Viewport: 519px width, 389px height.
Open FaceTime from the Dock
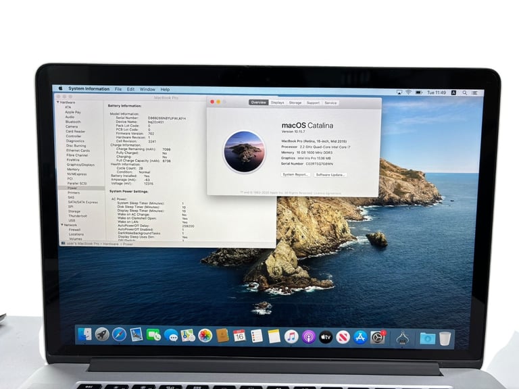pyautogui.click(x=153, y=335)
